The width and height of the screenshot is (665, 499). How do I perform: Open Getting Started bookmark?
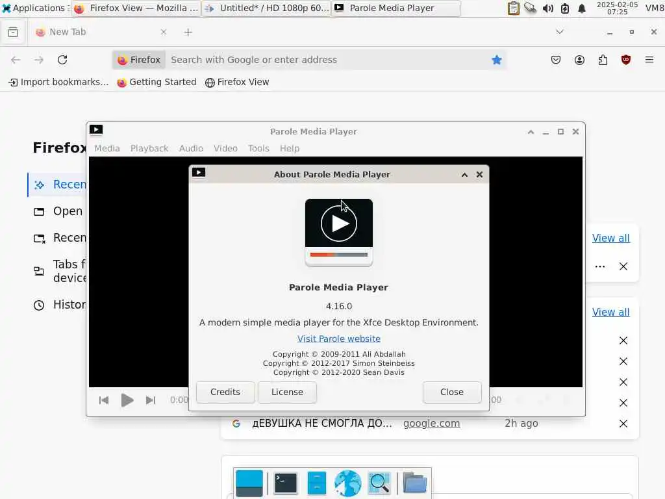click(x=157, y=83)
